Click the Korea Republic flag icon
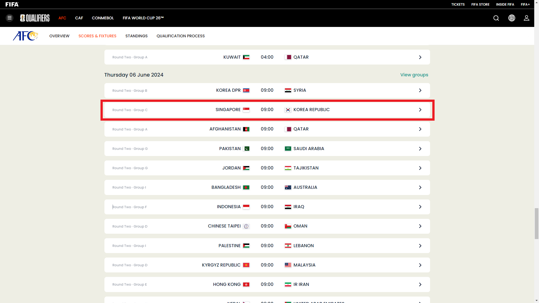Screen dimensions: 539x303 pos(288,110)
